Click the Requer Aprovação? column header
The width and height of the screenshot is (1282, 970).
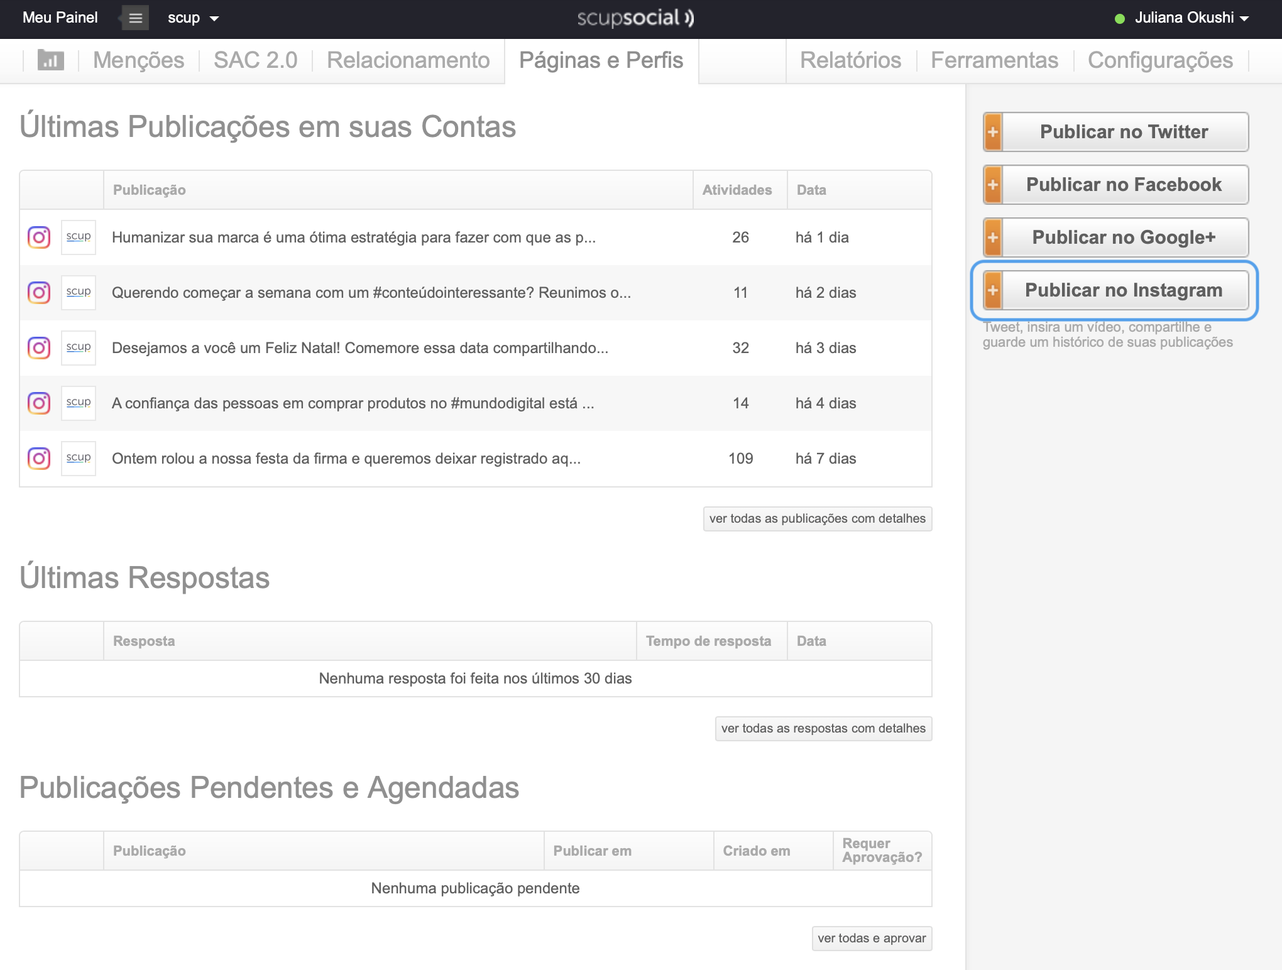click(x=882, y=851)
